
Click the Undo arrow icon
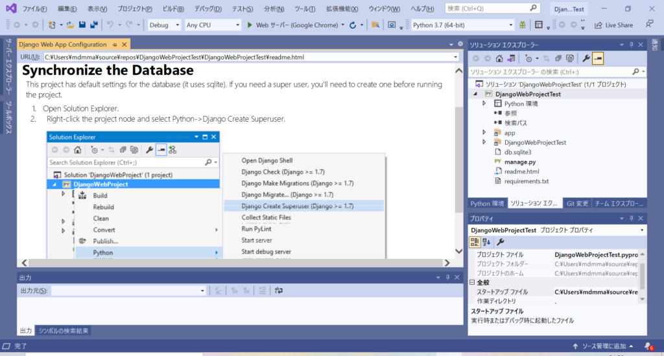pos(110,25)
